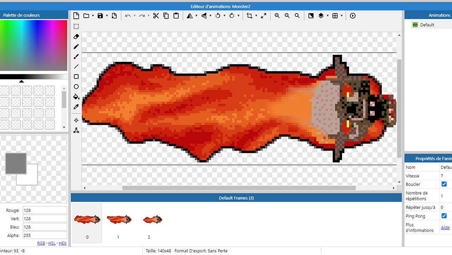Select the Eyedropper color picker tool
The height and width of the screenshot is (255, 452).
tap(76, 107)
